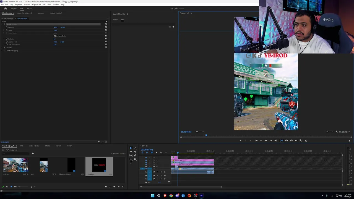
Task: Click Go to In point
Action: click(x=256, y=140)
